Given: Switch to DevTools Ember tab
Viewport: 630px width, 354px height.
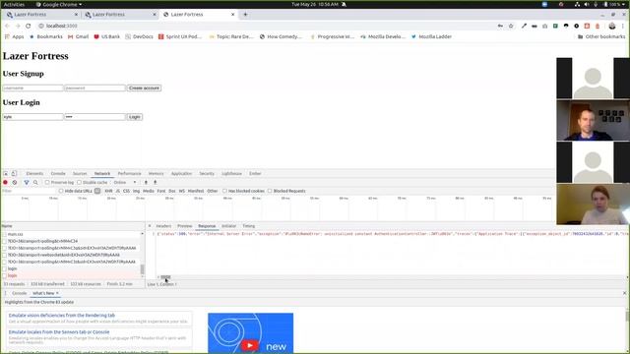Looking at the screenshot, I should point(255,173).
